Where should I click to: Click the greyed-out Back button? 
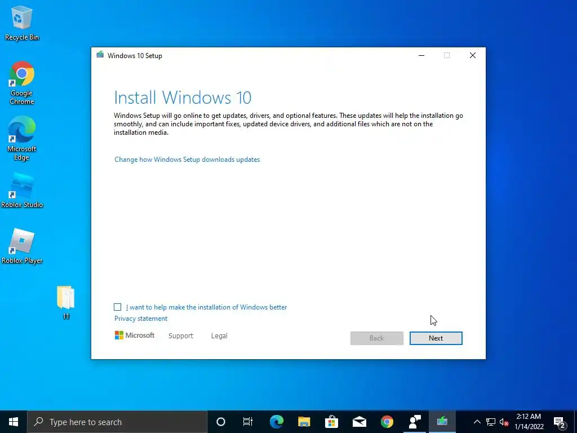(377, 338)
